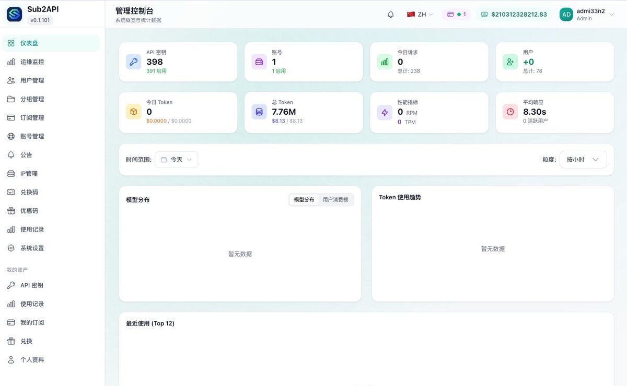Screen dimensions: 627x386
Task: Click the 用户管理 people icon
Action: [11, 80]
